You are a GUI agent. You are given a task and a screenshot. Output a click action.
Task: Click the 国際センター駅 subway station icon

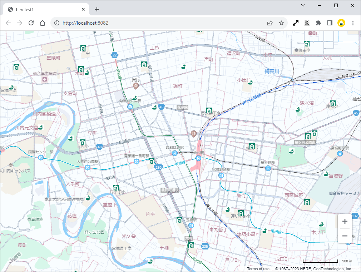[41, 158]
